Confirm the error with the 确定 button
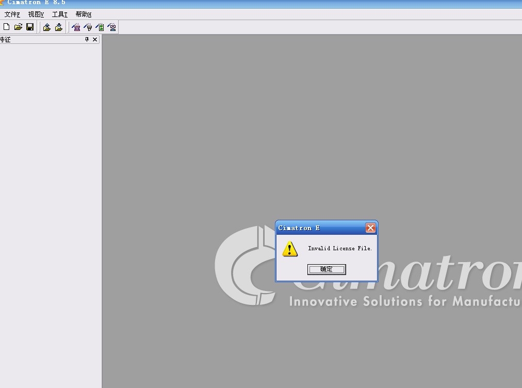This screenshot has width=522, height=388. click(327, 269)
